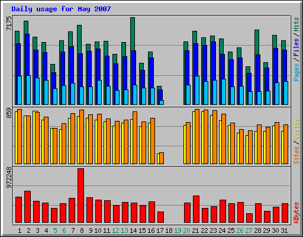
Task: Click green weekend day label 5
Action: pos(55,230)
